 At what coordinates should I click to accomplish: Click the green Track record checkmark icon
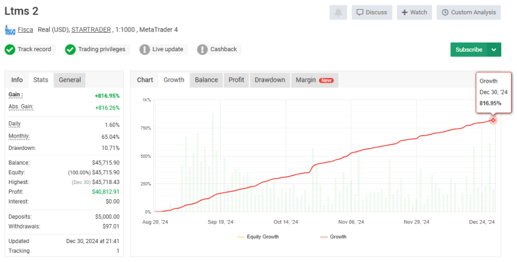pos(10,49)
